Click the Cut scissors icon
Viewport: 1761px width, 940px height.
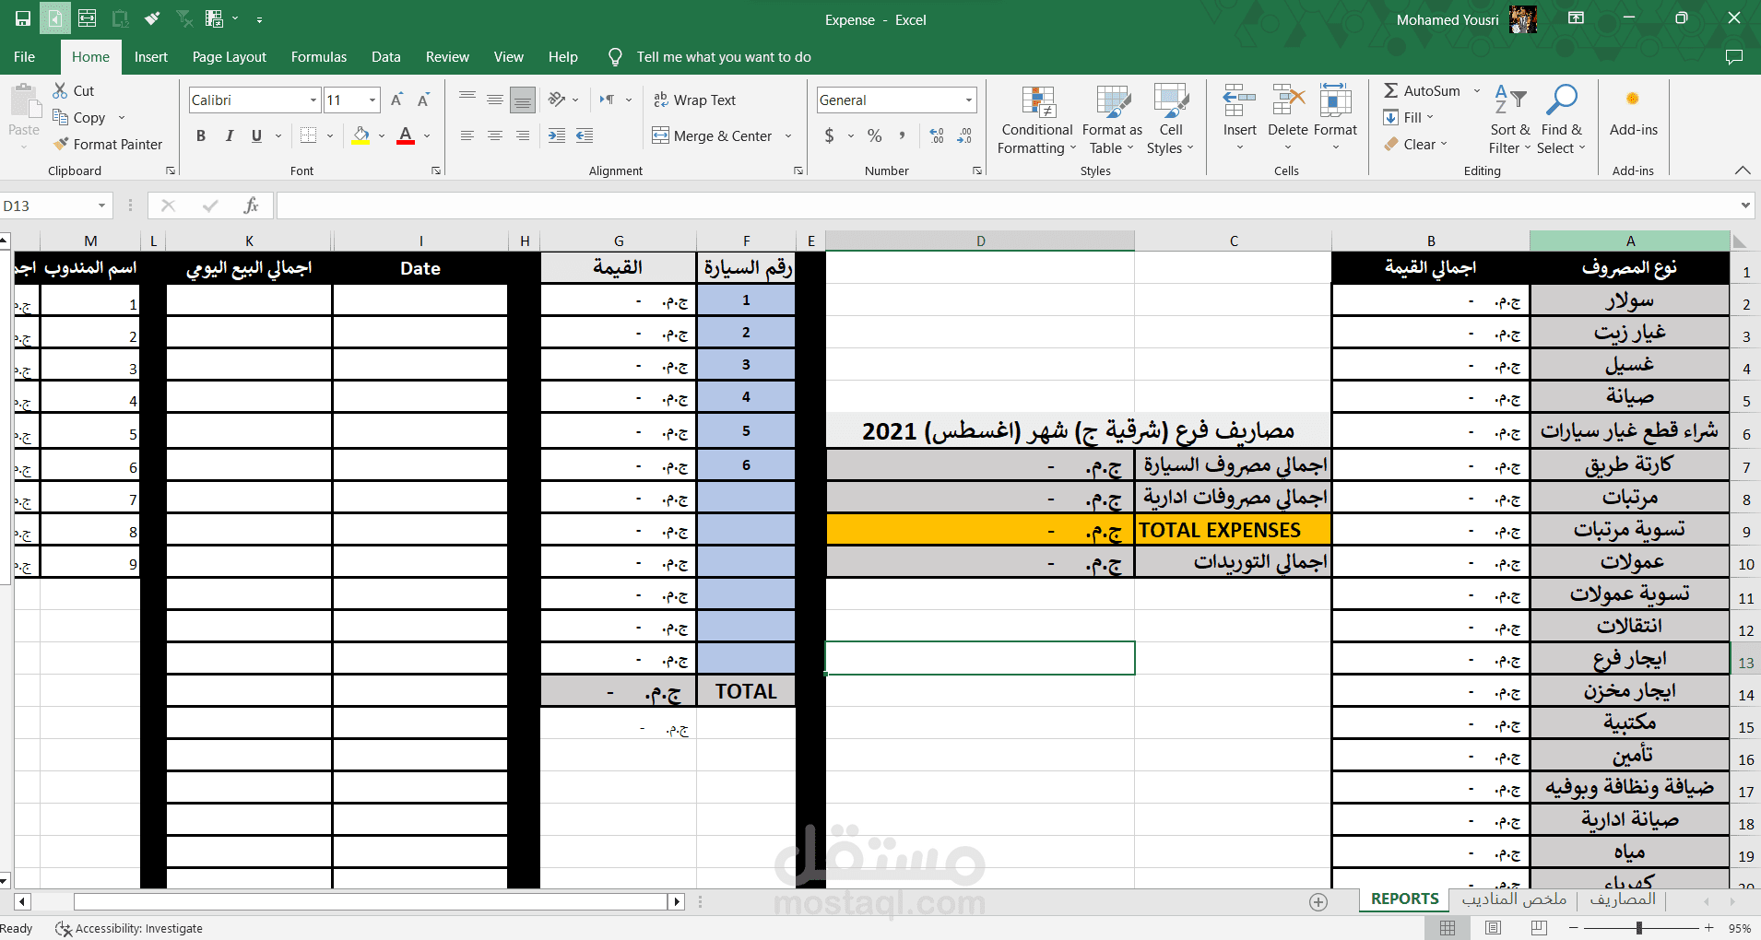(x=61, y=90)
